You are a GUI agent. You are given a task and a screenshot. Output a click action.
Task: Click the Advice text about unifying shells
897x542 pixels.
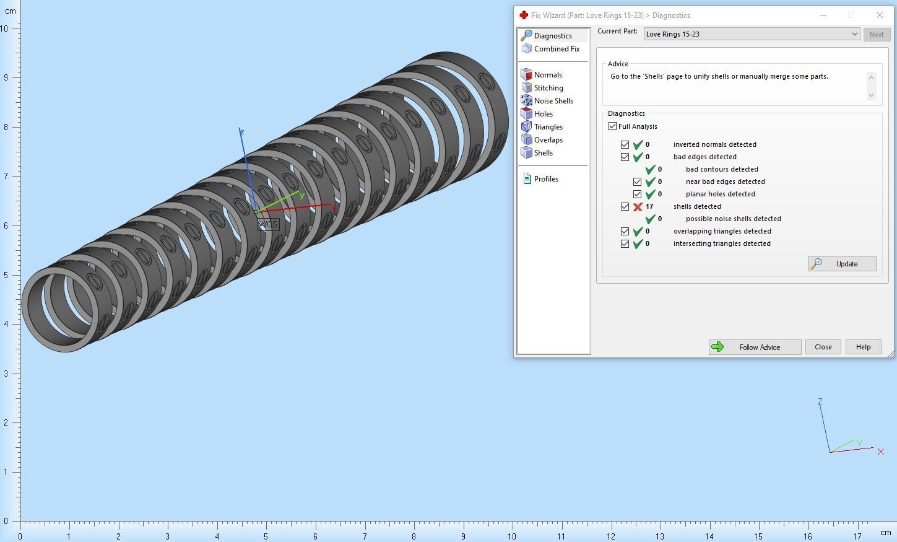point(719,76)
